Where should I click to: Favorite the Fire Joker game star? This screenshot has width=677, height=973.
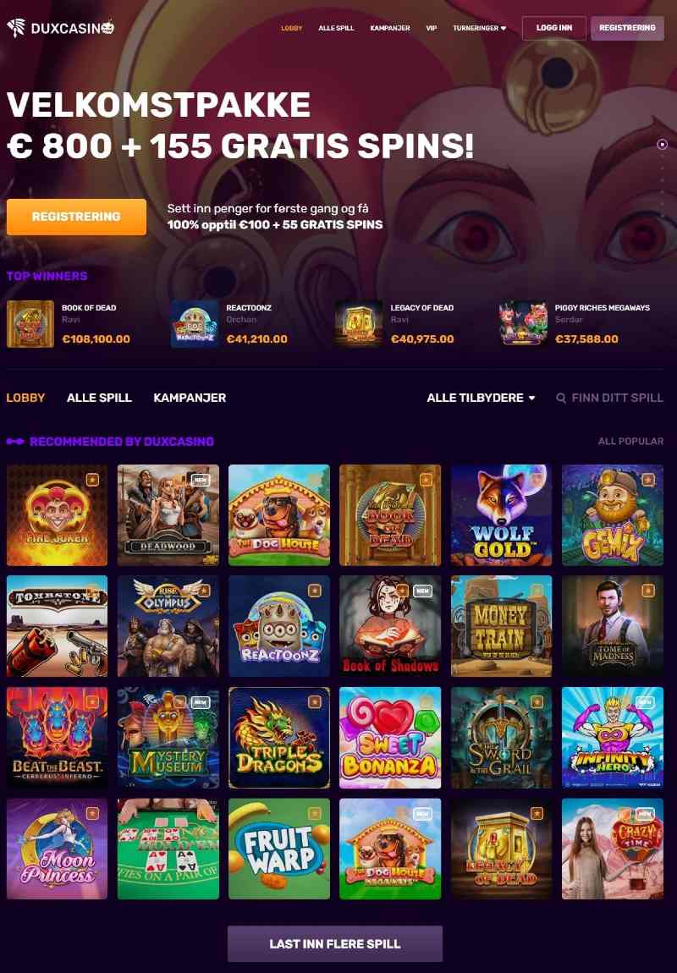(92, 480)
